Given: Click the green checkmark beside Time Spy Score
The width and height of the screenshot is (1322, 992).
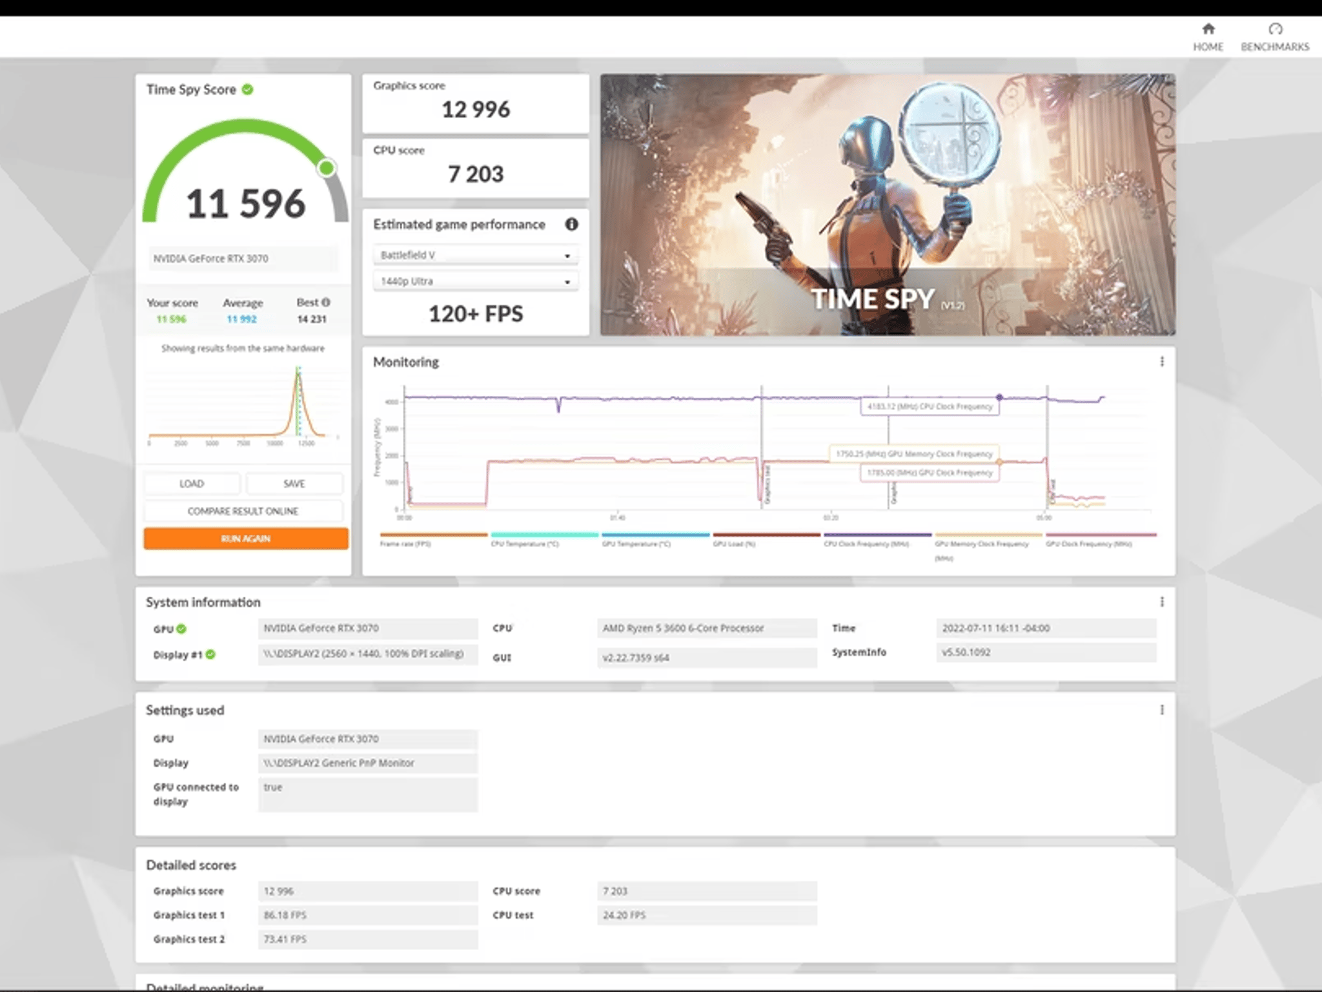Looking at the screenshot, I should 247,90.
